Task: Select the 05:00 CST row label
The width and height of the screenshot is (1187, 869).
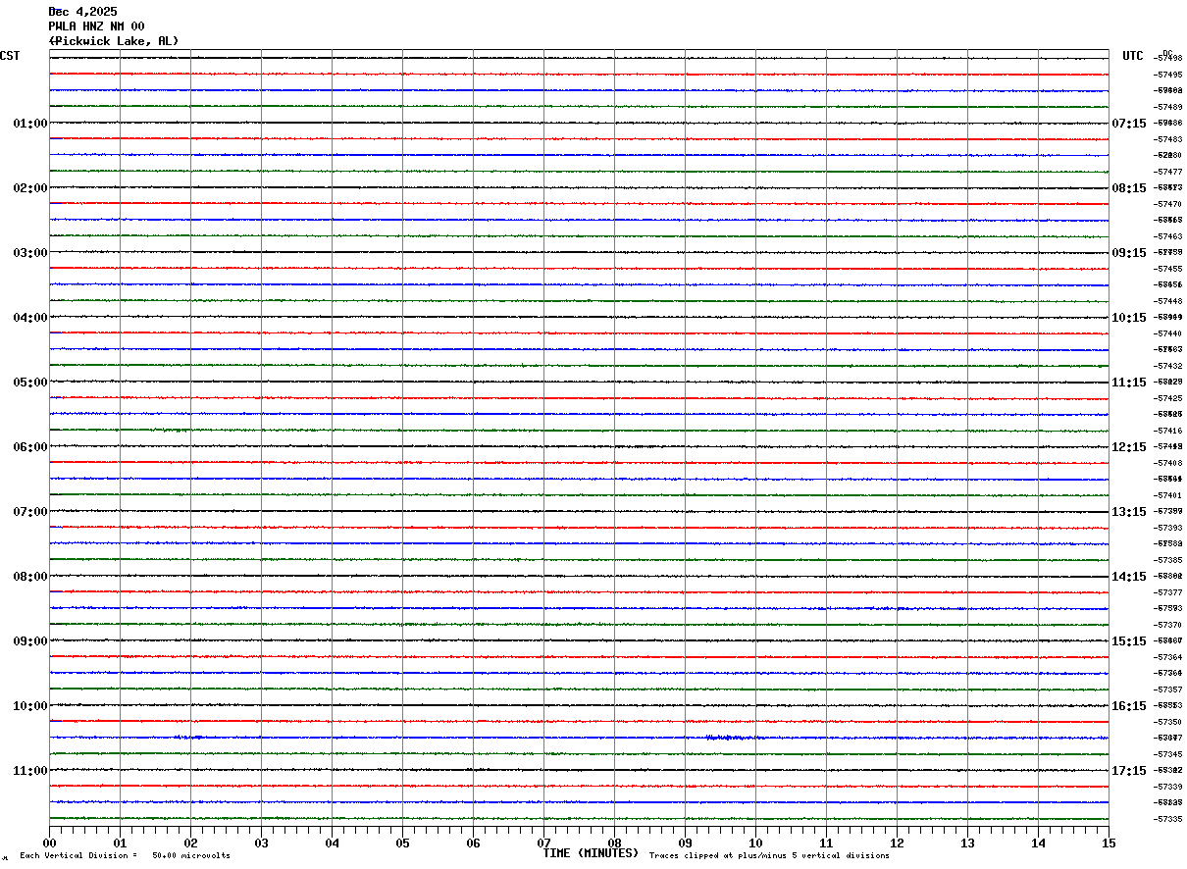Action: pyautogui.click(x=30, y=383)
